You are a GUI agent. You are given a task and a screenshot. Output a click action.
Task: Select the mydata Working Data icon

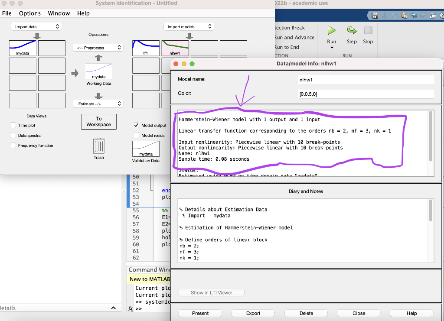[x=98, y=71]
